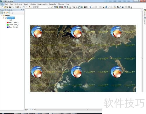This screenshot has width=146, height=114.
Task: Switch to layout view button
Action: [x=28, y=109]
